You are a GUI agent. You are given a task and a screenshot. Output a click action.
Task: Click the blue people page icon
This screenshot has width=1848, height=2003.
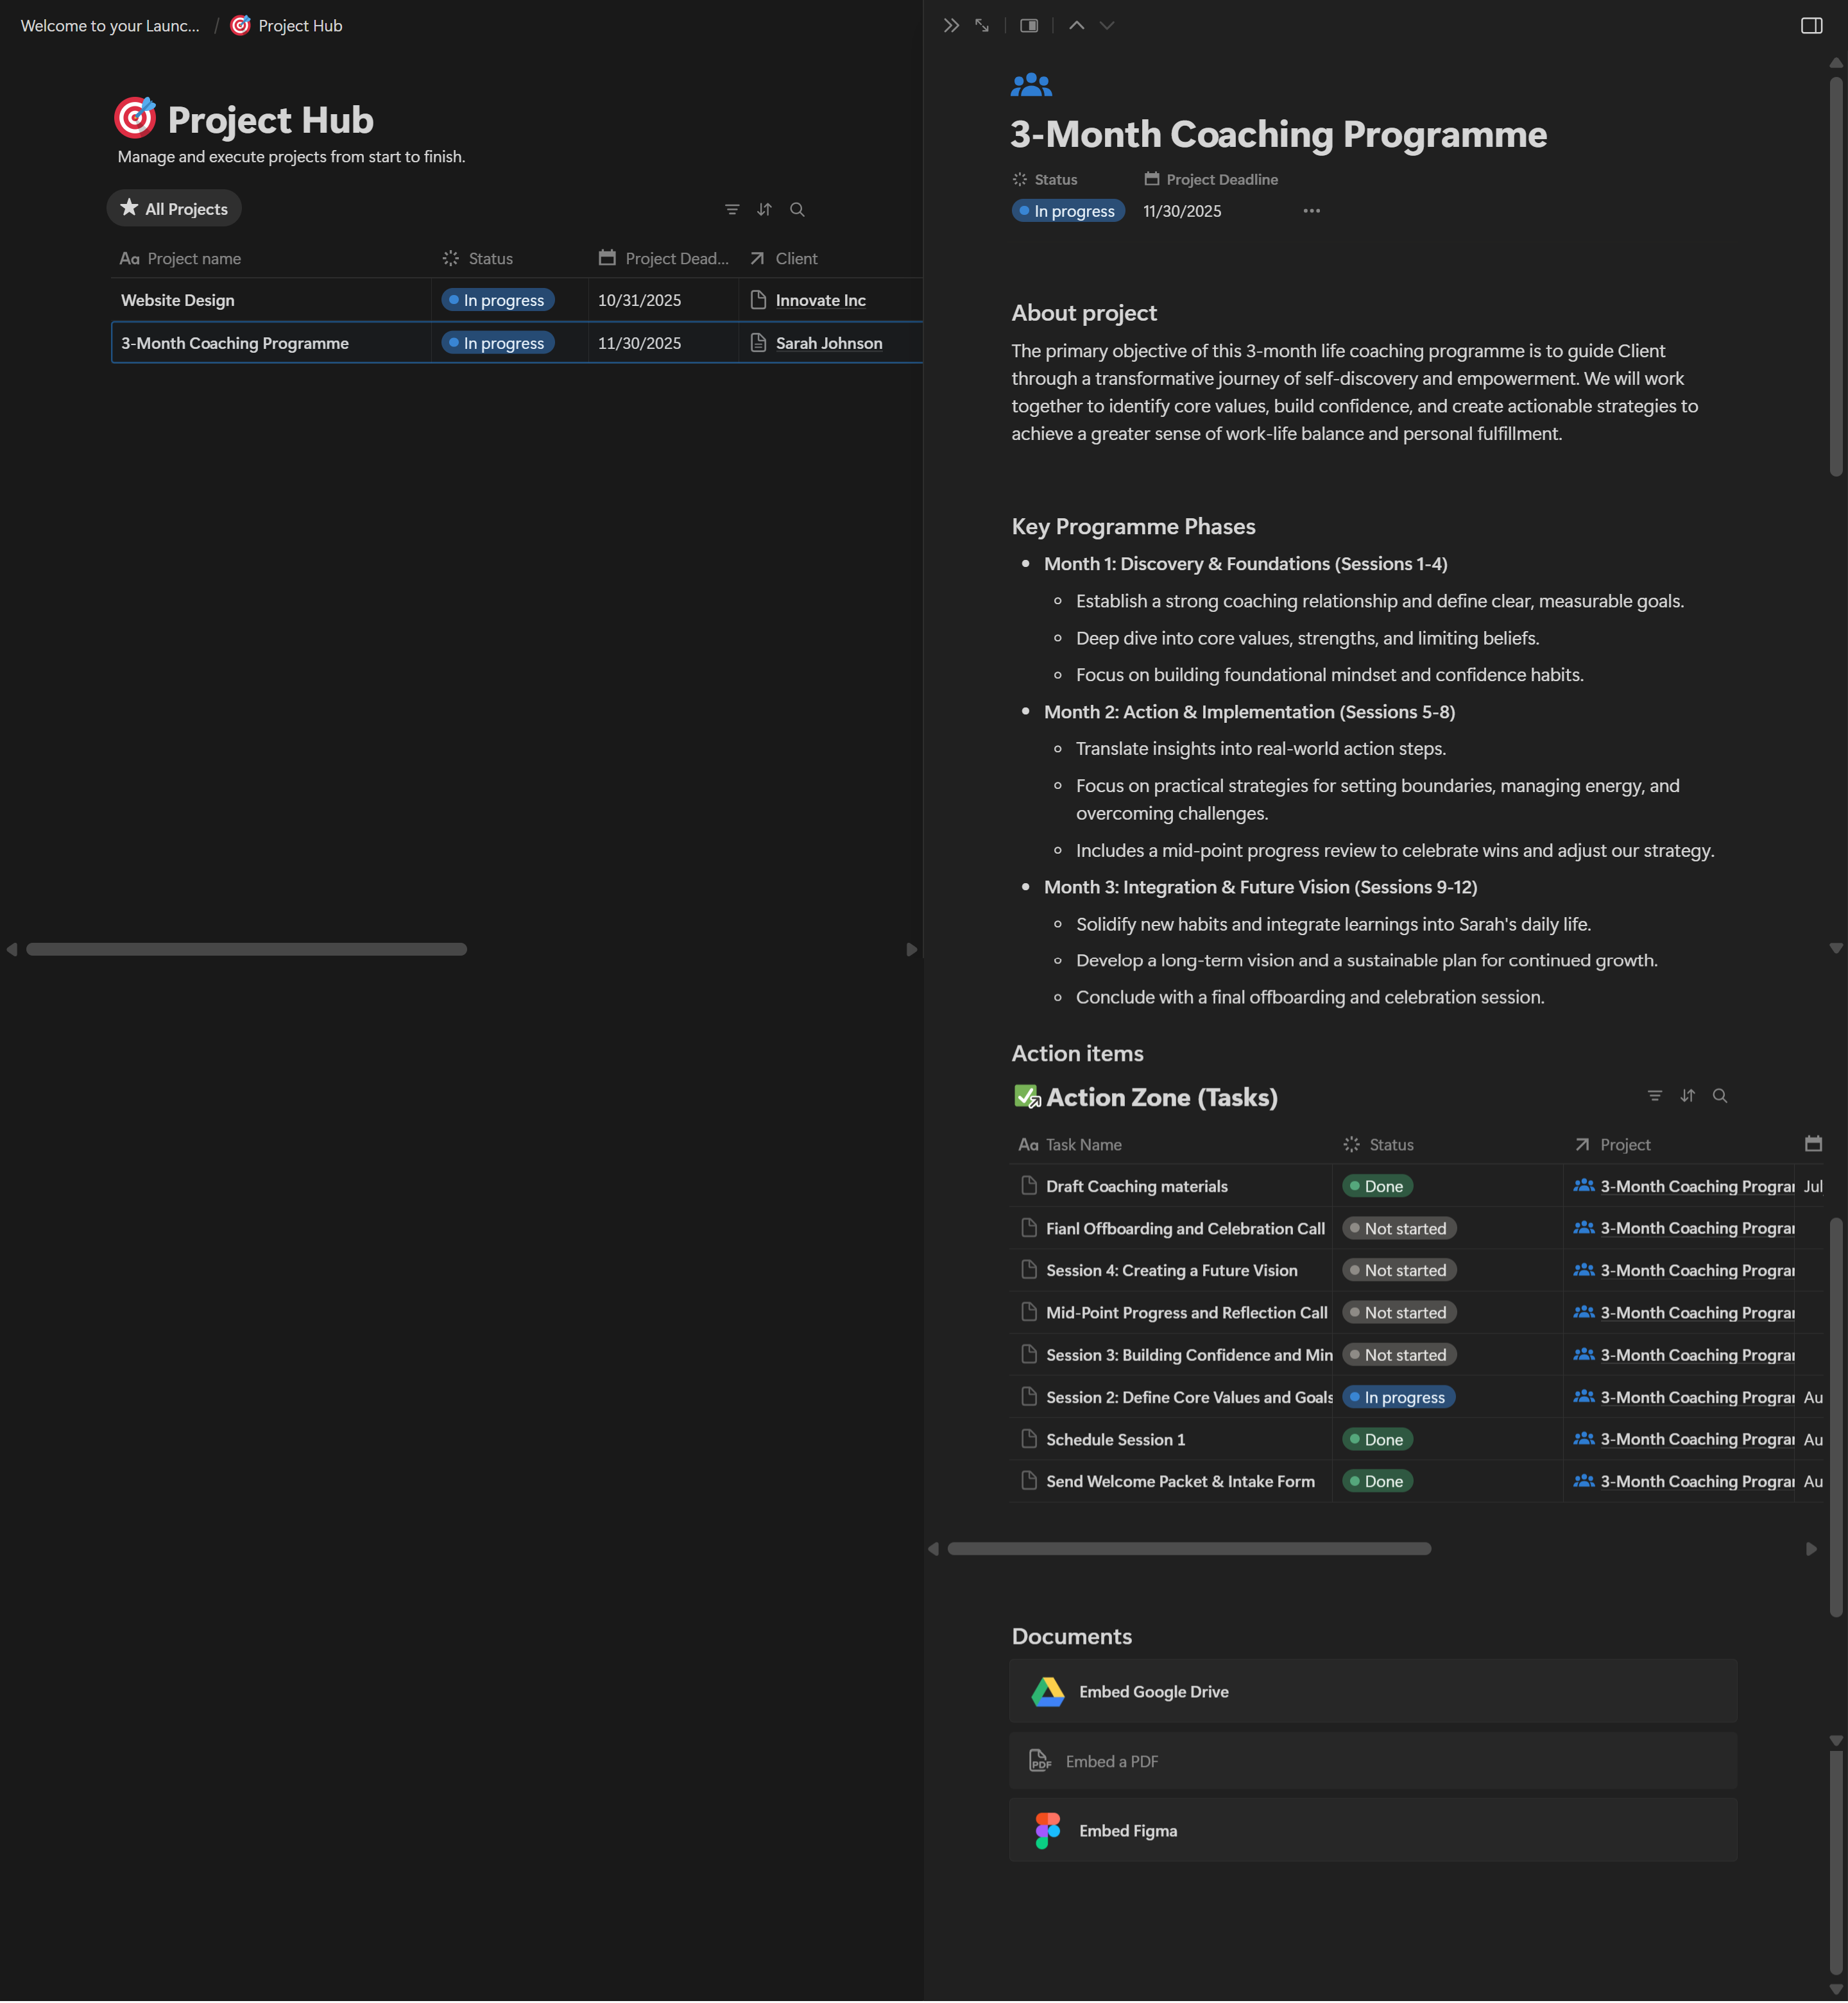coord(1031,85)
